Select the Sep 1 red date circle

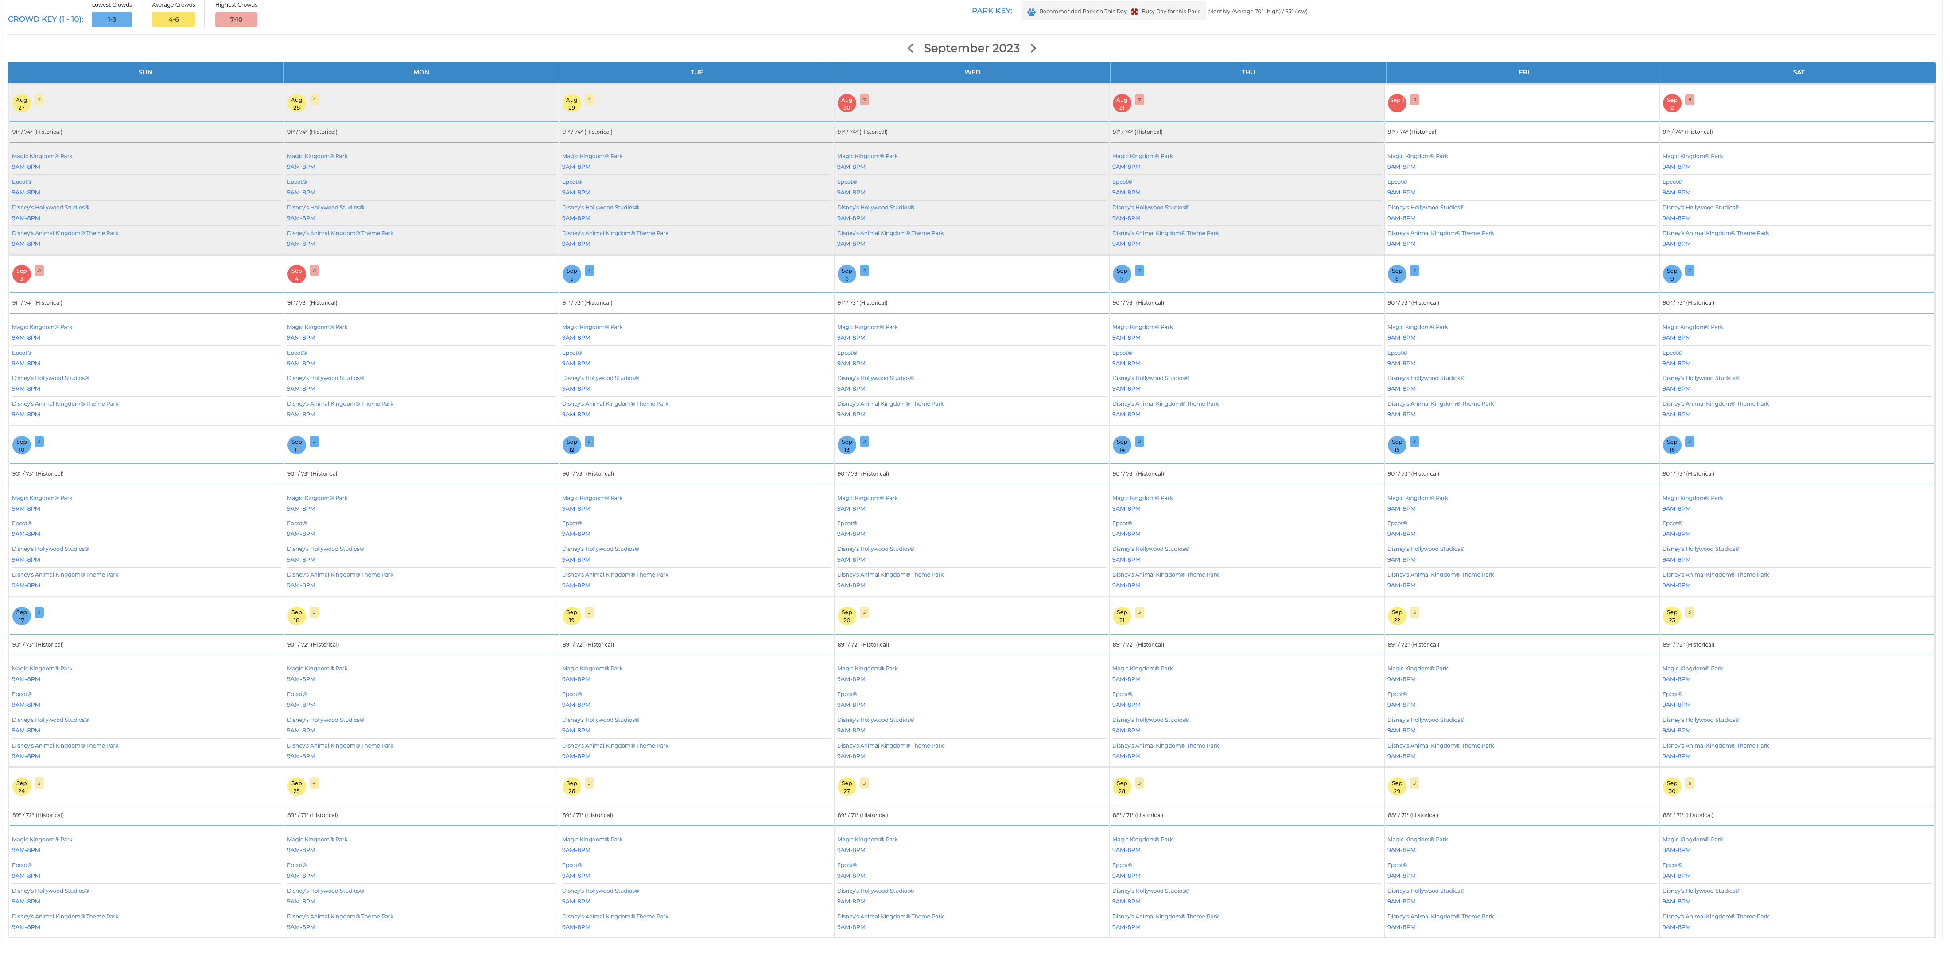(x=1397, y=103)
